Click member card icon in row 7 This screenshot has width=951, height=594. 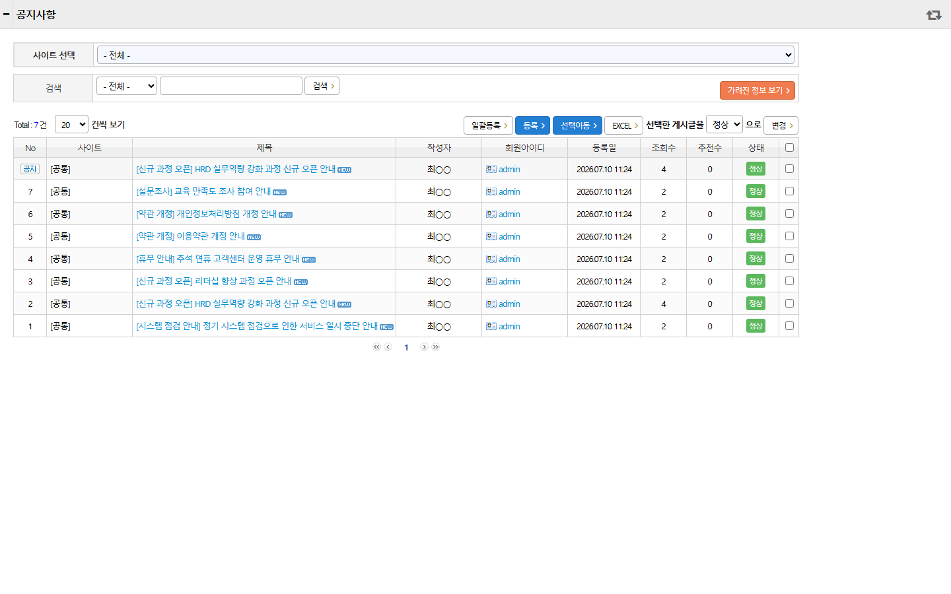tap(491, 191)
